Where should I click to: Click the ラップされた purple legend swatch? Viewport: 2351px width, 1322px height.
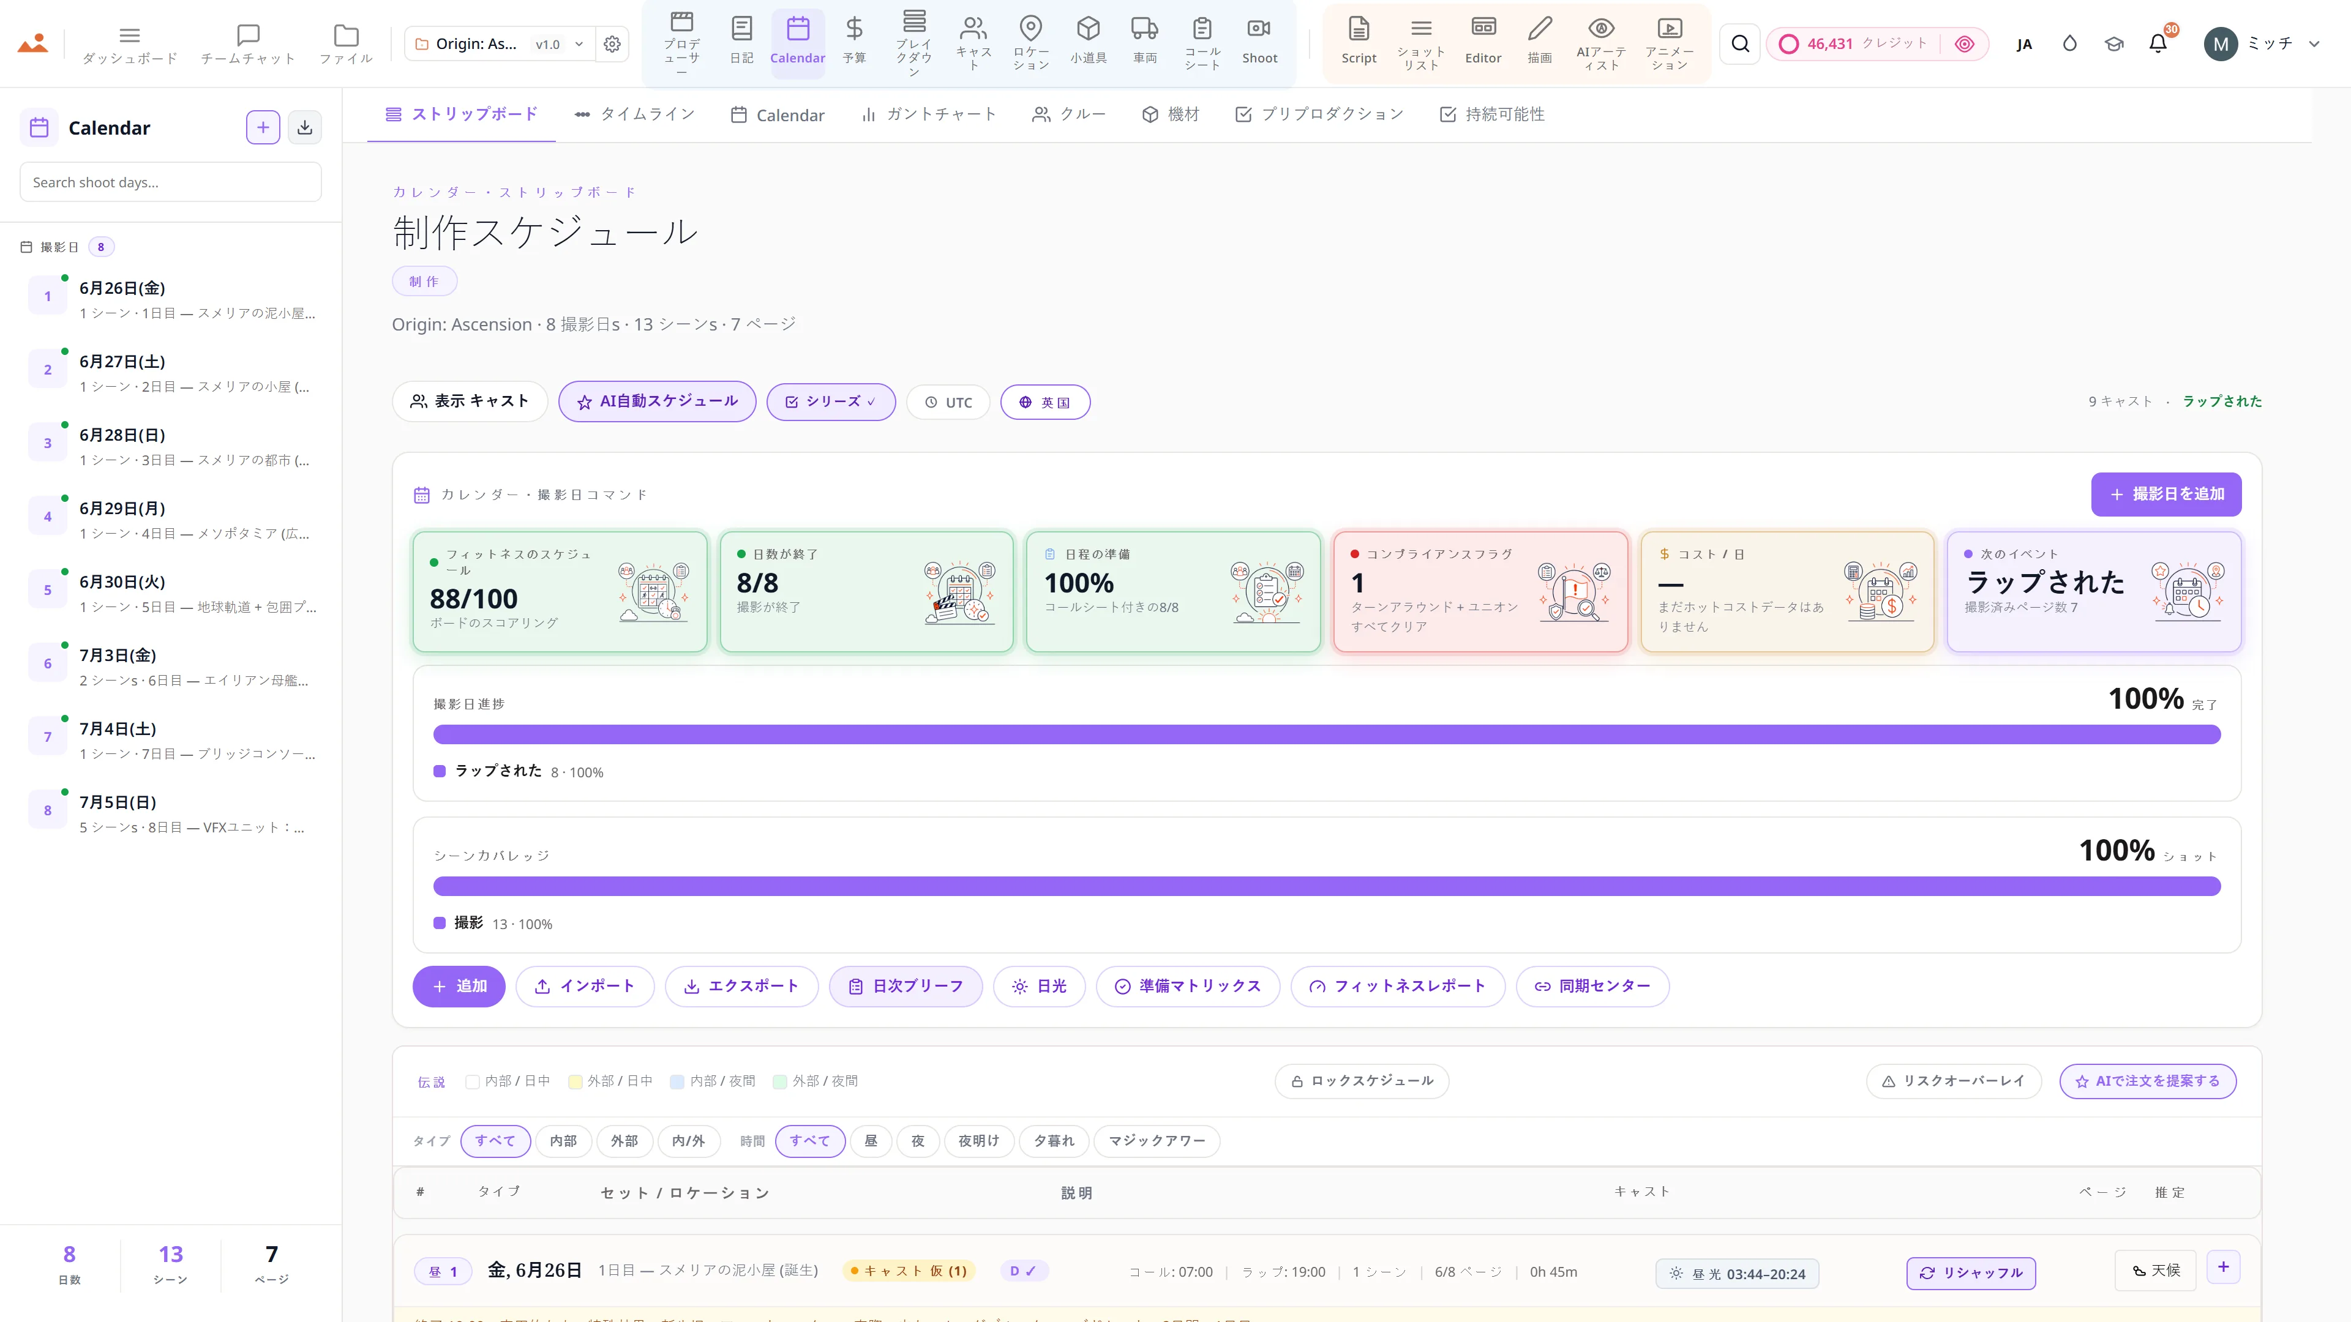[x=440, y=771]
